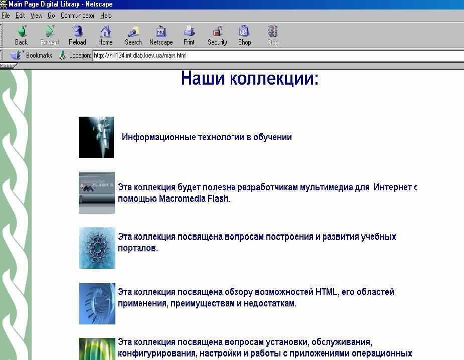
Task: Collapse the navigation toolbar via left grip
Action: 1,35
